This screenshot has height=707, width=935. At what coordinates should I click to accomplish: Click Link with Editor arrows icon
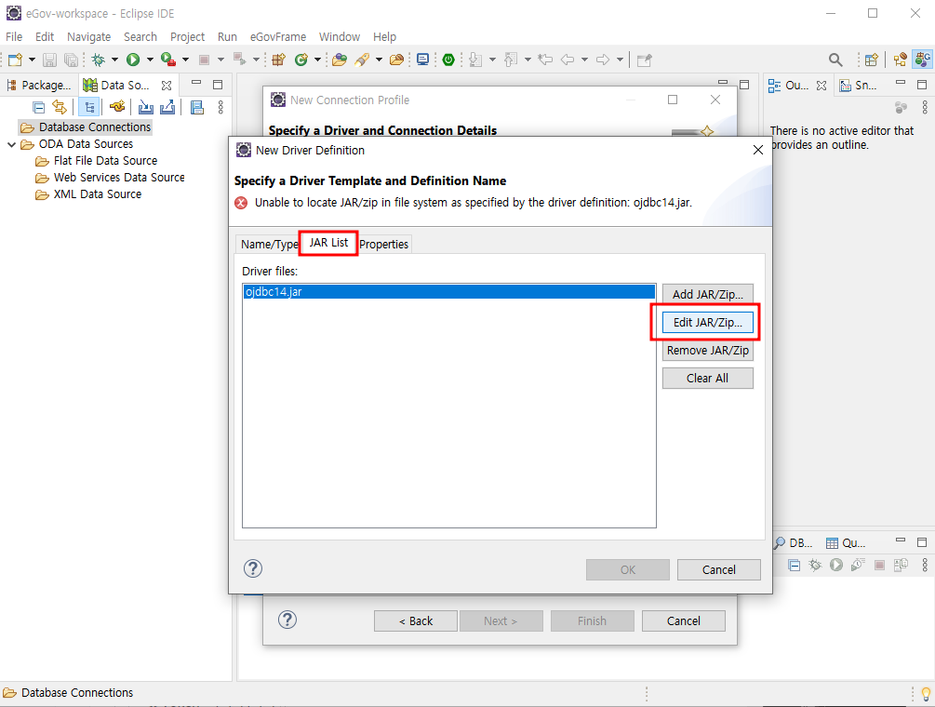(x=60, y=107)
